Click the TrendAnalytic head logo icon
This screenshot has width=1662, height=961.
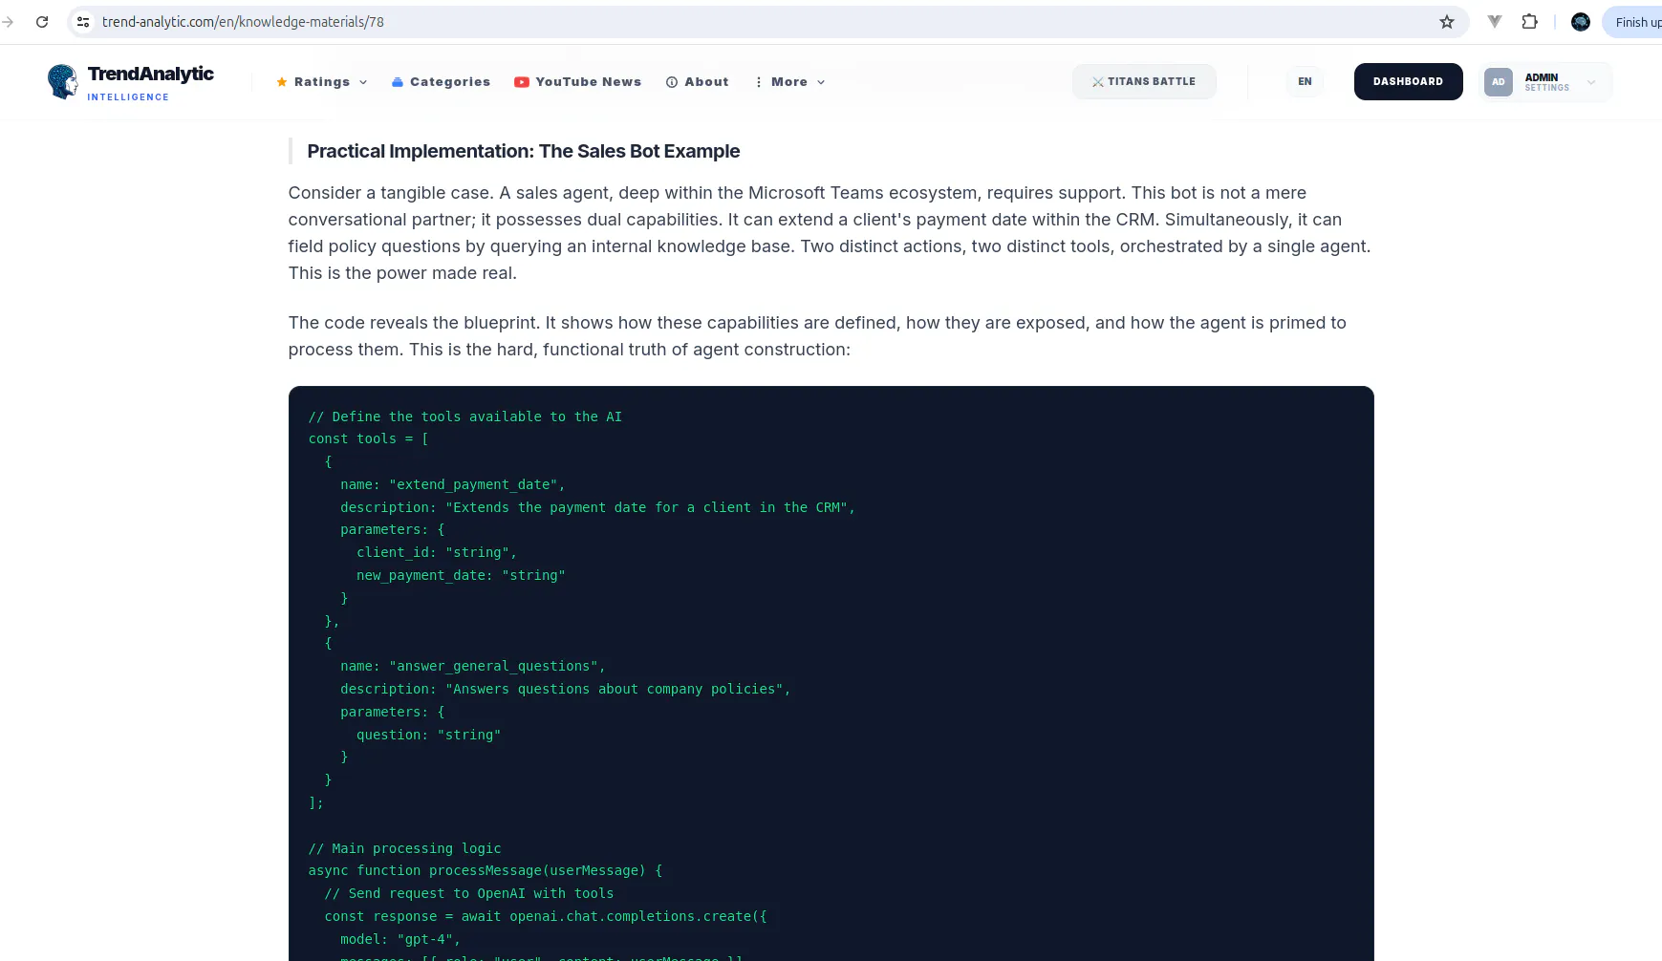[63, 81]
